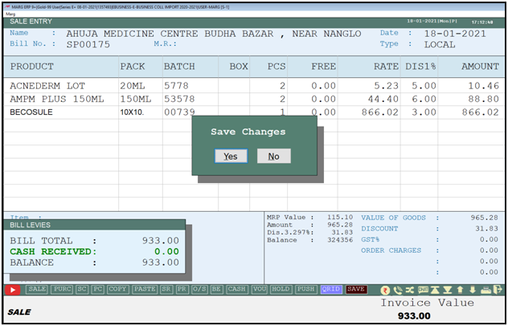
Task: Click the jump-to-bottom arrow icon
Action: tap(448, 289)
